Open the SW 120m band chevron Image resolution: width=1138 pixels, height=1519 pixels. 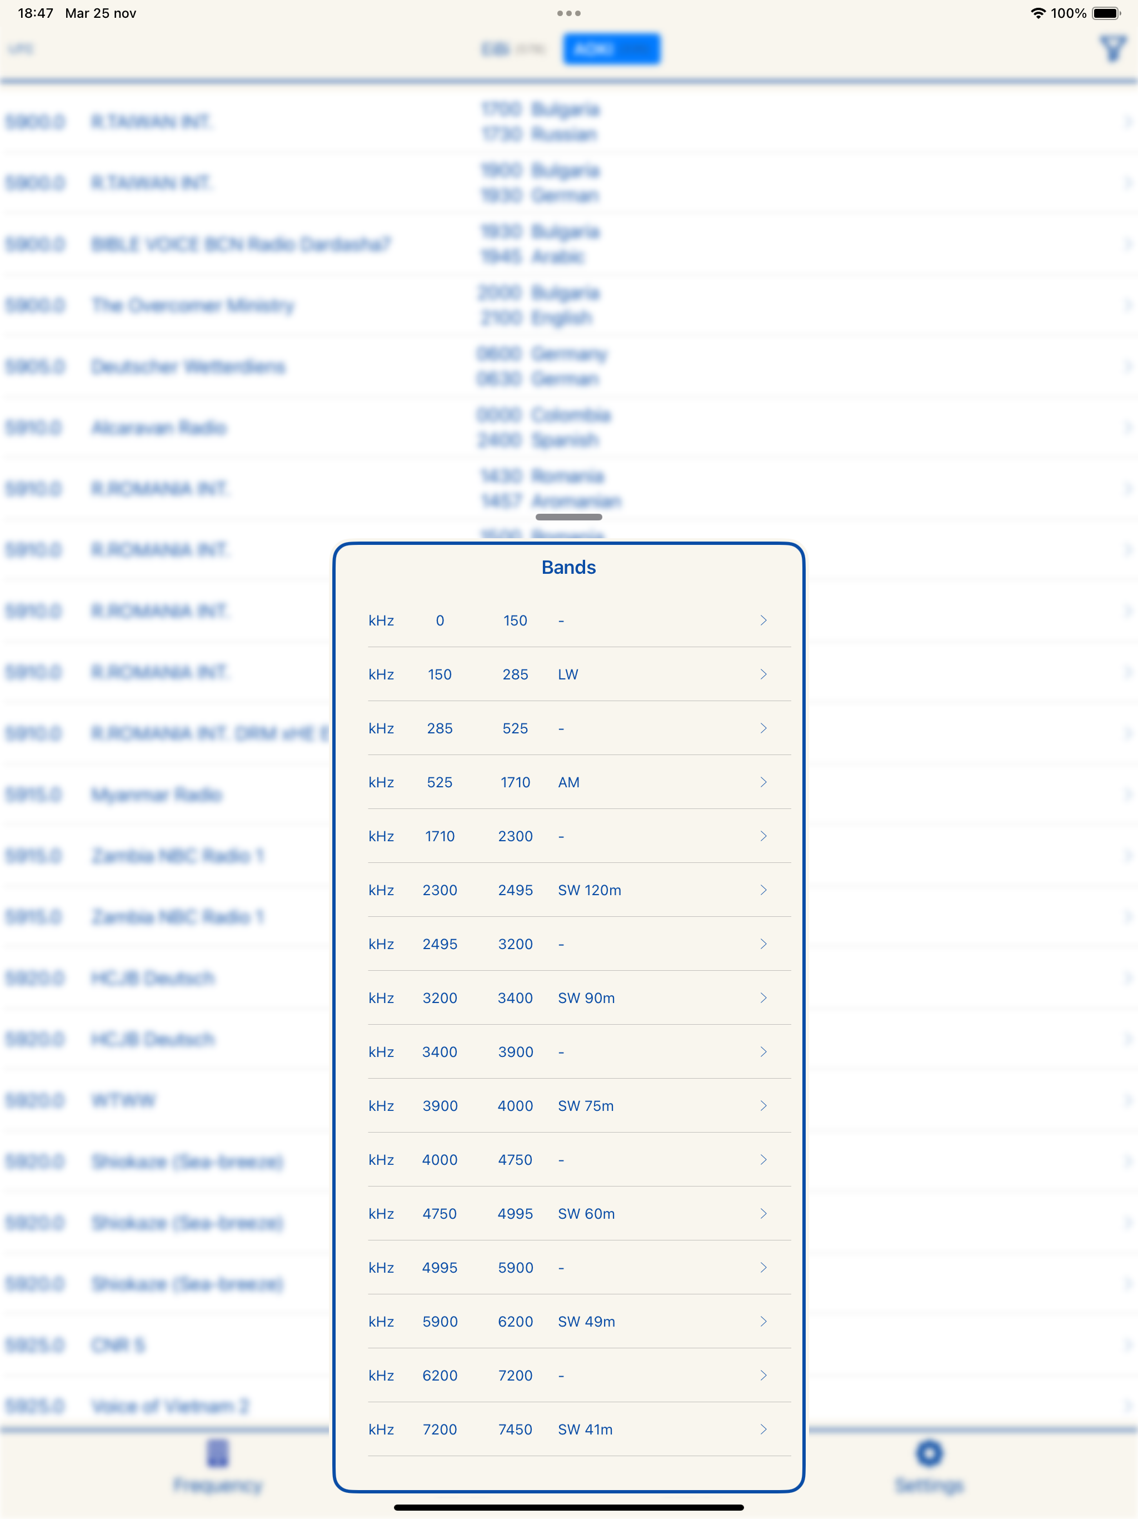[x=763, y=890]
